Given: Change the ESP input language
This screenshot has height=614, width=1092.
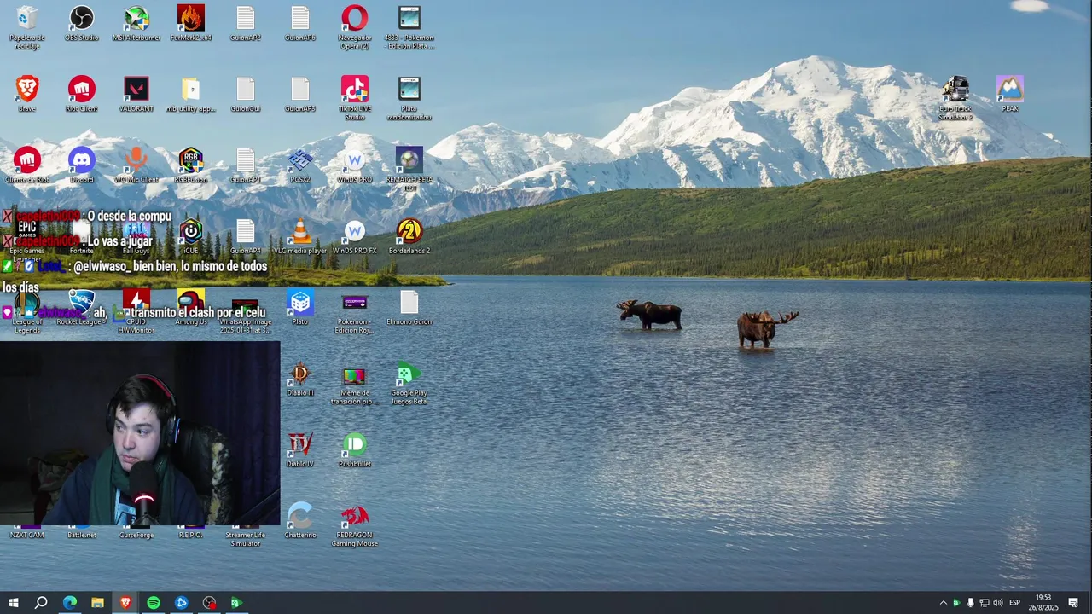Looking at the screenshot, I should click(1015, 603).
